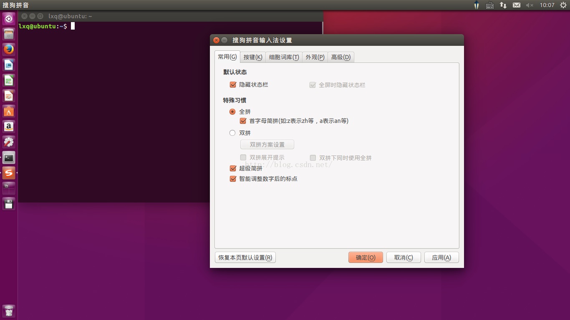
Task: Click the 取消(C) cancel button
Action: pos(404,257)
